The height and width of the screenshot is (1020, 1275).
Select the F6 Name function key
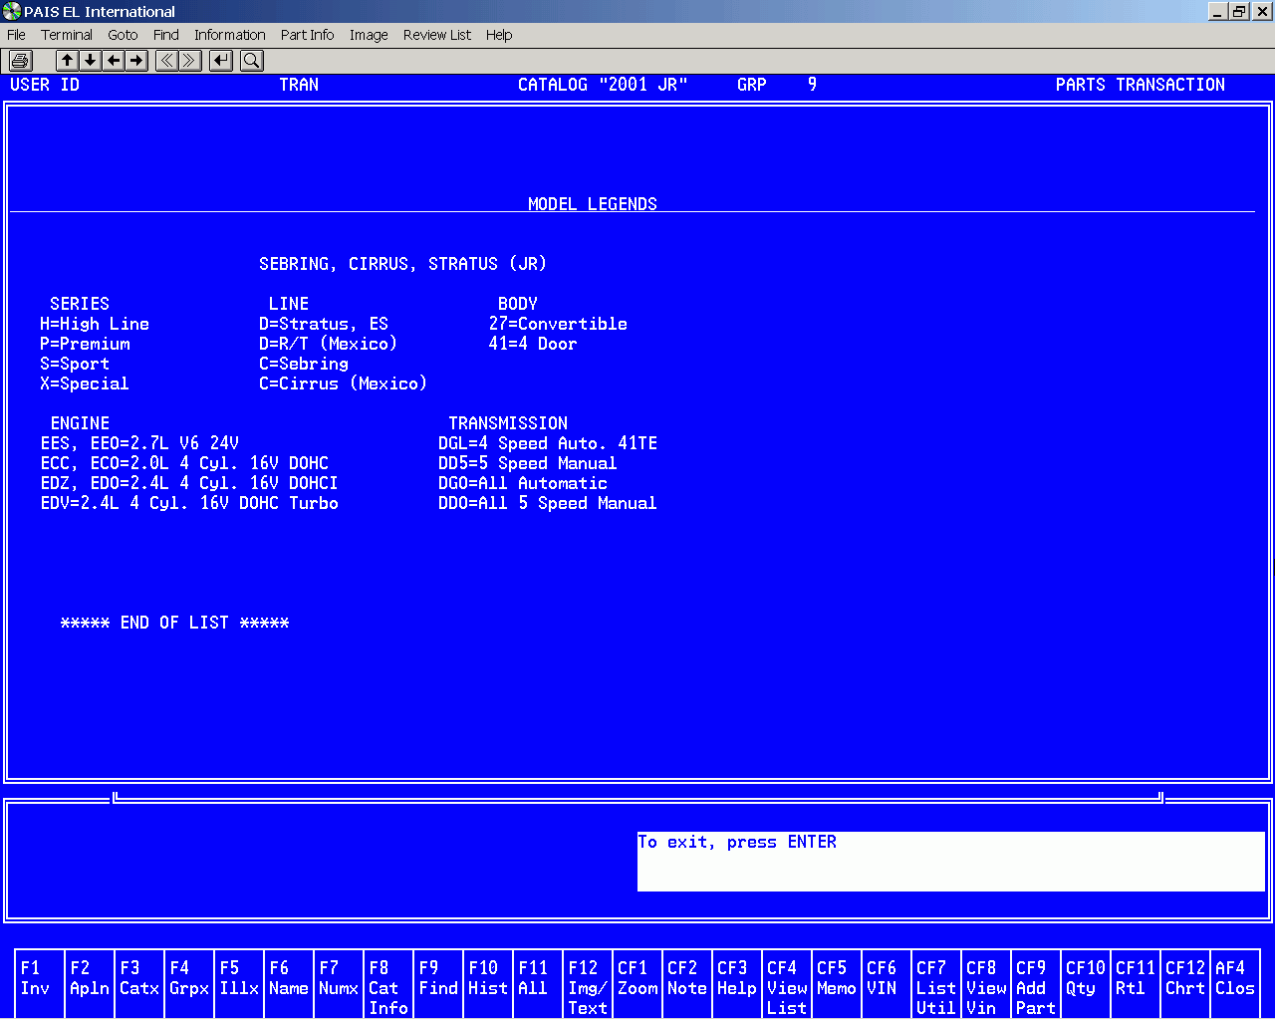coord(289,984)
